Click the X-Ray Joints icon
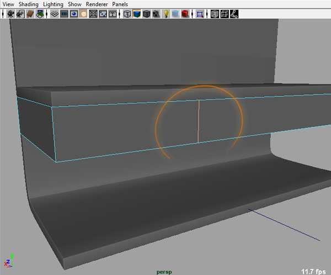331x275 pixels. click(234, 14)
